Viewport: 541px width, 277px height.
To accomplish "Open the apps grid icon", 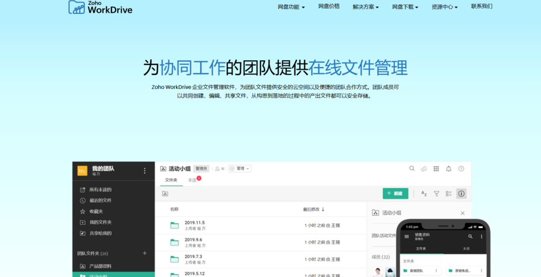I will tap(436, 169).
